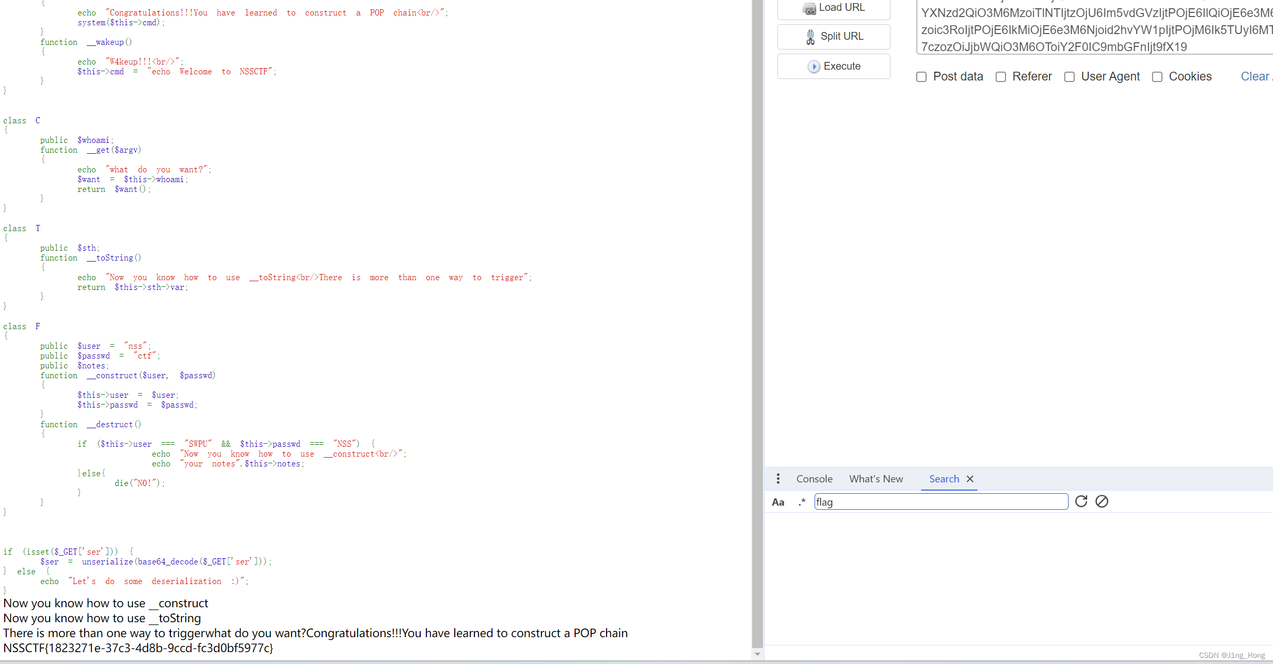Check the Cookies checkbox
The width and height of the screenshot is (1273, 664).
(x=1157, y=76)
